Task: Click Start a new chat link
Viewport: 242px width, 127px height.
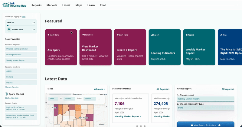Action: pos(12,98)
